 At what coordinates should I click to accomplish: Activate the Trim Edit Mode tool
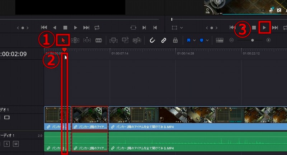coord(75,40)
